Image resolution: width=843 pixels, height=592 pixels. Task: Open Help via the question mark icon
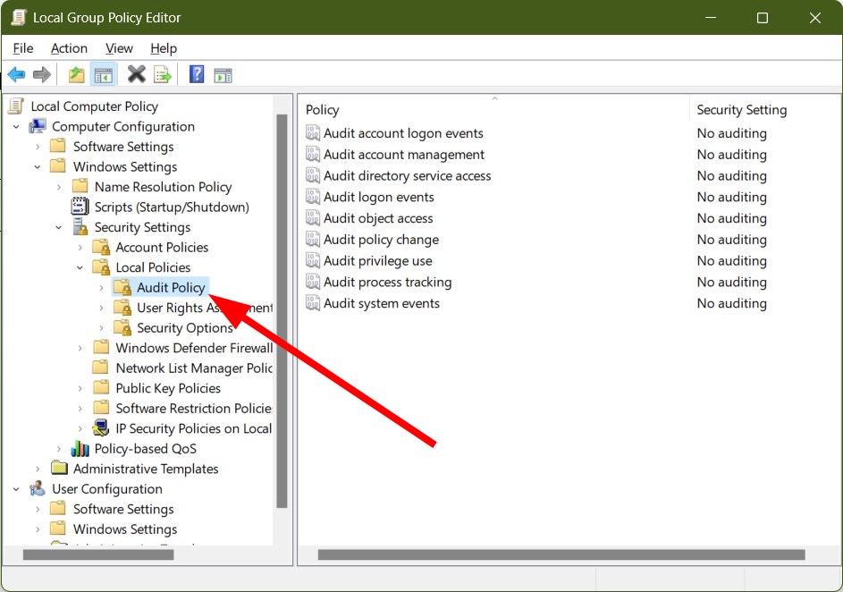[x=197, y=74]
